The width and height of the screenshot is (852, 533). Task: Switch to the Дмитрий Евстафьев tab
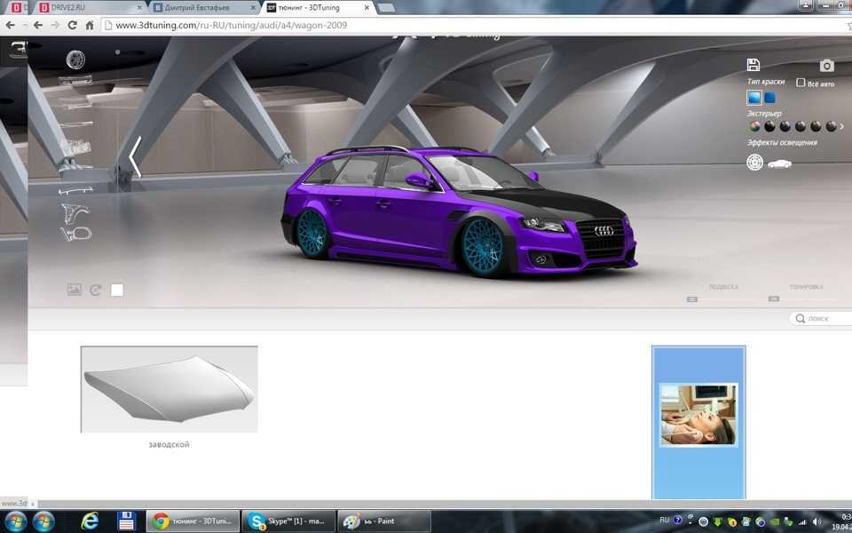point(204,8)
